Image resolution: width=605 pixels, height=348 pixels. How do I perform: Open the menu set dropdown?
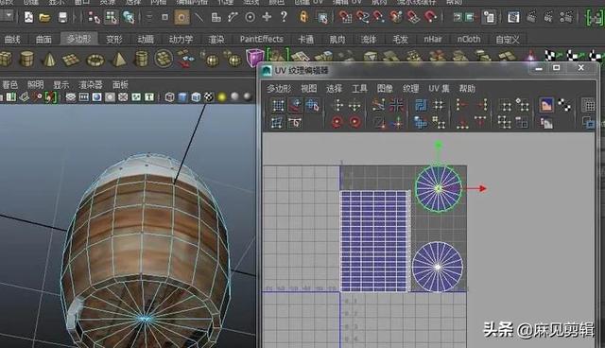tap(8, 16)
